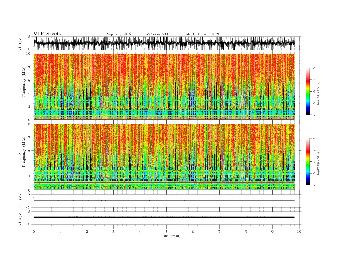Click the ch.4 thick black waveform trace
337x260 pixels.
coord(164,218)
